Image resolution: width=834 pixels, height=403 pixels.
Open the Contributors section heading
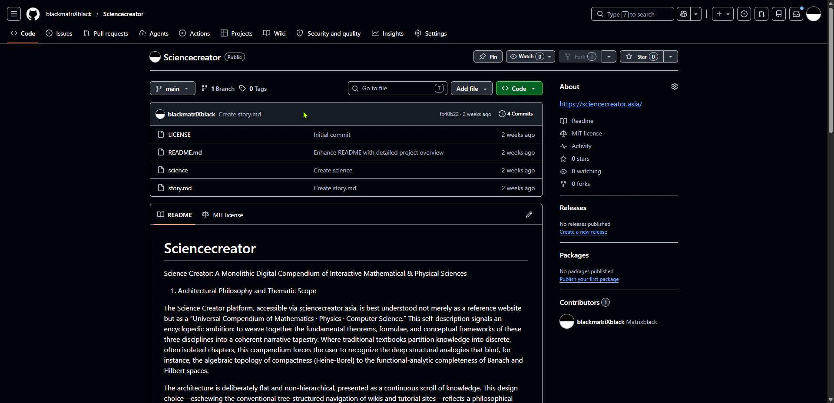pyautogui.click(x=585, y=302)
